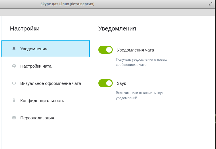
Task: Click description Получать уведомления о новых сообщениях
Action: (141, 62)
